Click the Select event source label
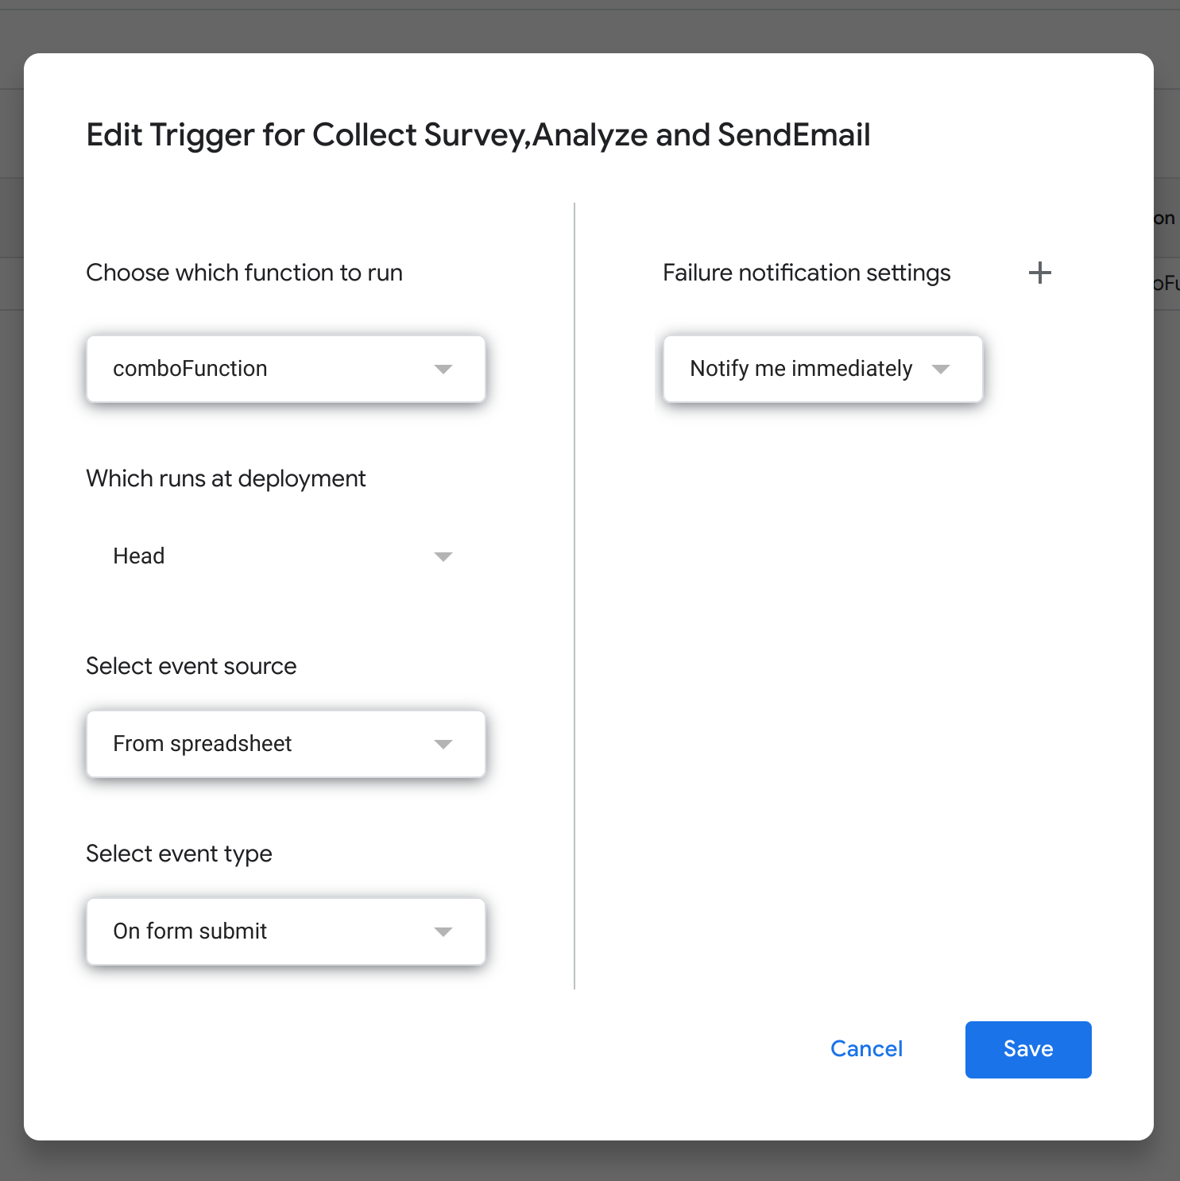This screenshot has height=1181, width=1180. (x=191, y=666)
